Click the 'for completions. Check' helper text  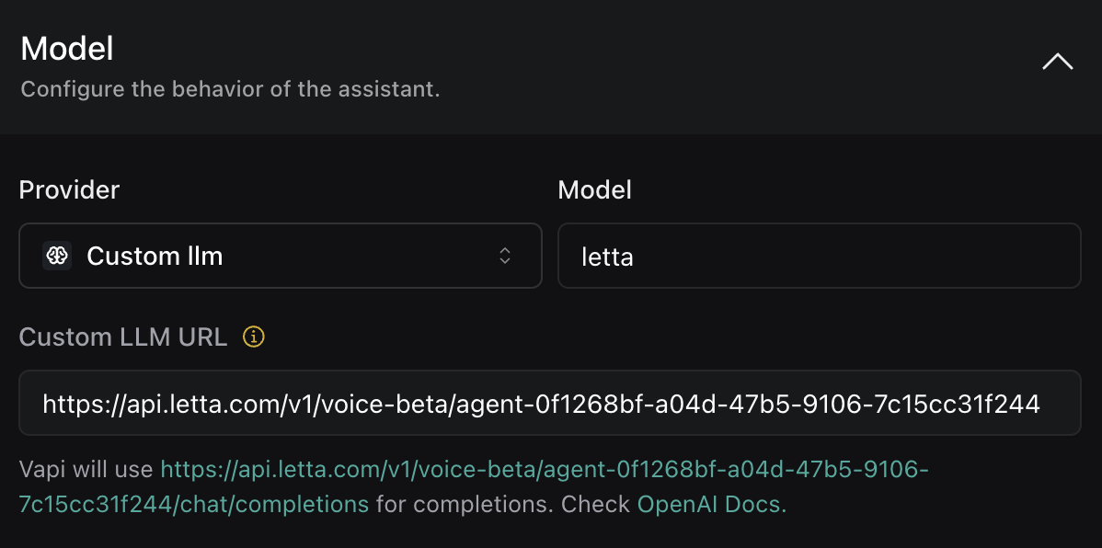(503, 504)
